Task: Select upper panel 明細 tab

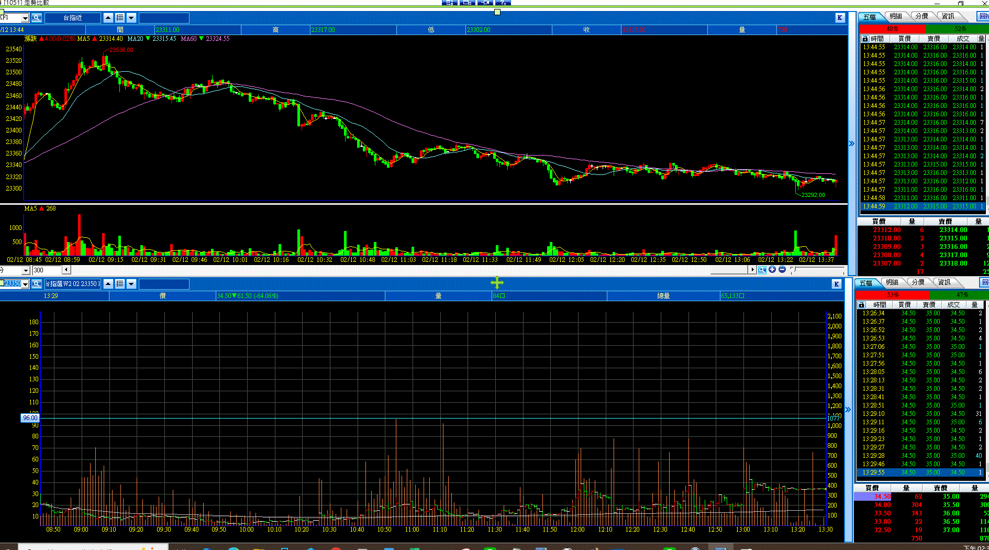Action: (x=896, y=16)
